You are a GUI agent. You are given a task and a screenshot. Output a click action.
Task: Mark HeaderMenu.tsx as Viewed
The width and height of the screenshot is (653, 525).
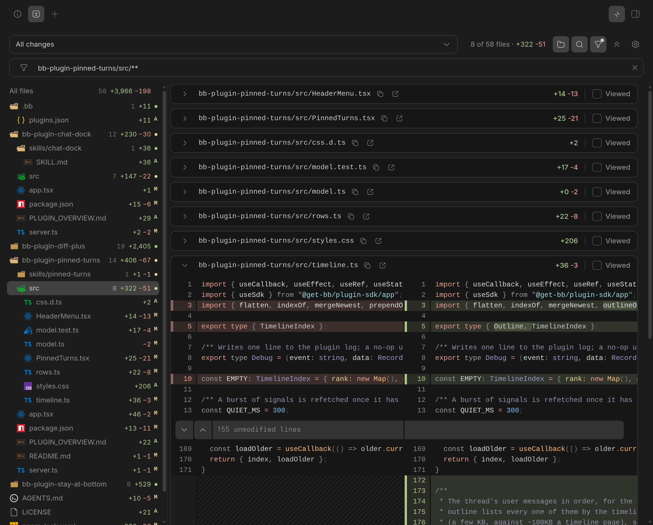597,94
